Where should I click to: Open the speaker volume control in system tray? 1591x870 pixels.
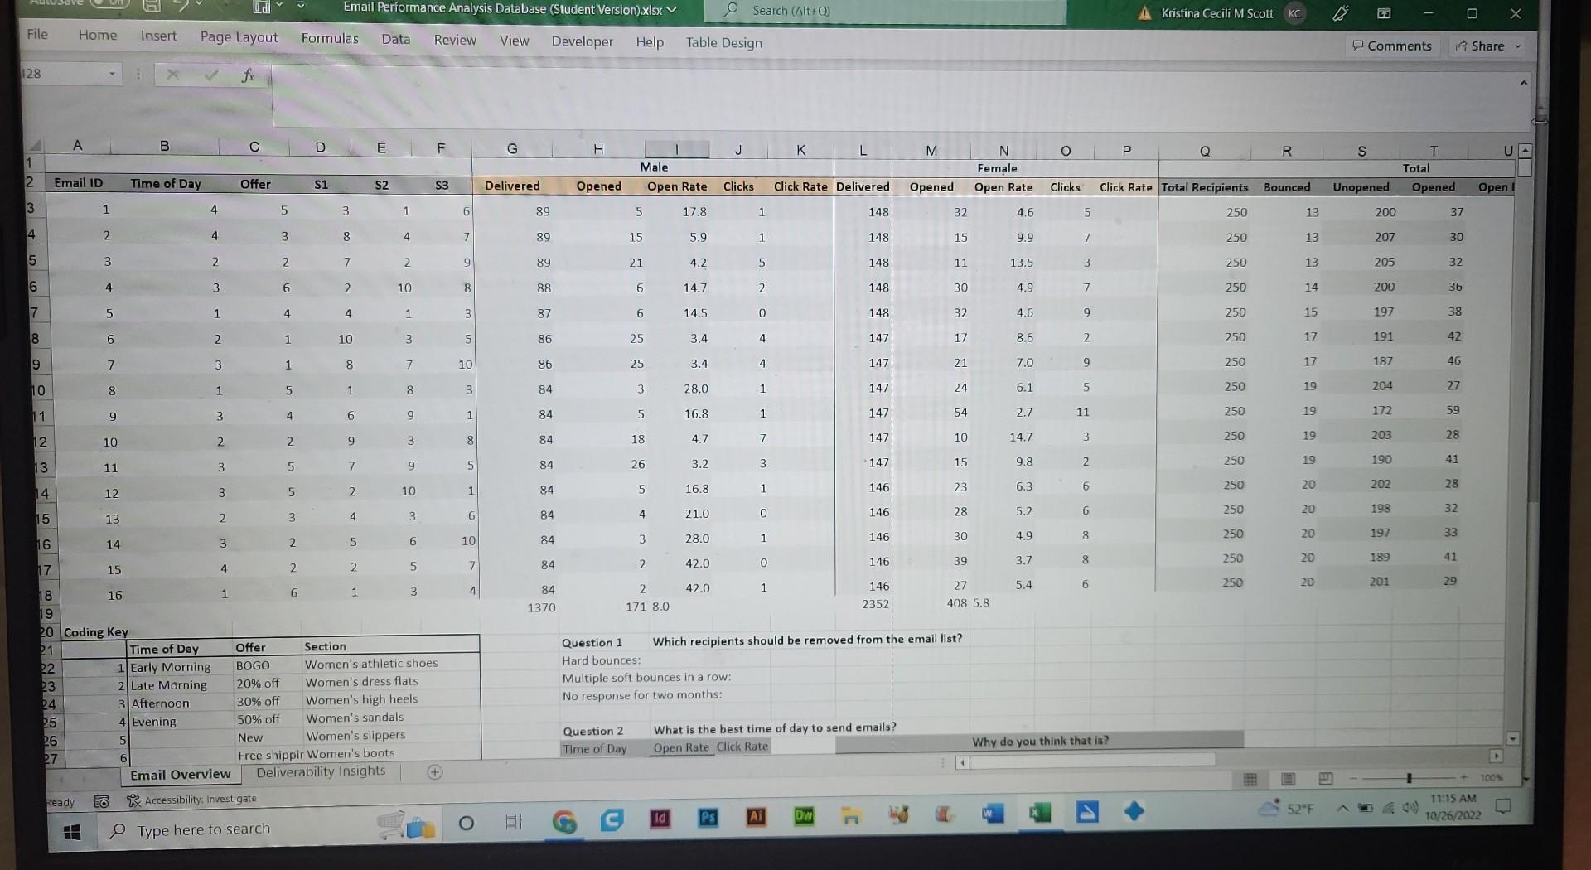1411,806
